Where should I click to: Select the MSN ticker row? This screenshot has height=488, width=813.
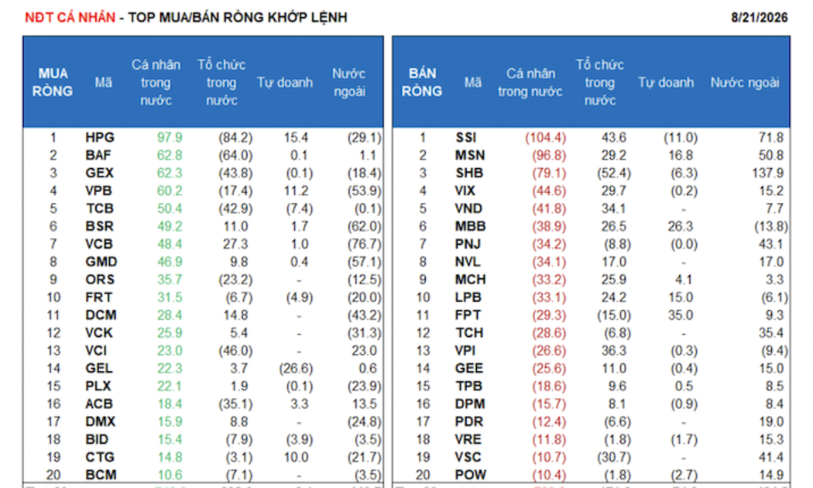(591, 155)
